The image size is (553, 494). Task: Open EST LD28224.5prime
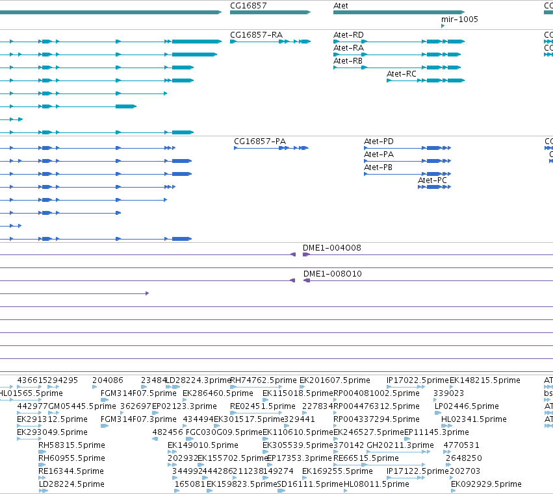point(71,484)
